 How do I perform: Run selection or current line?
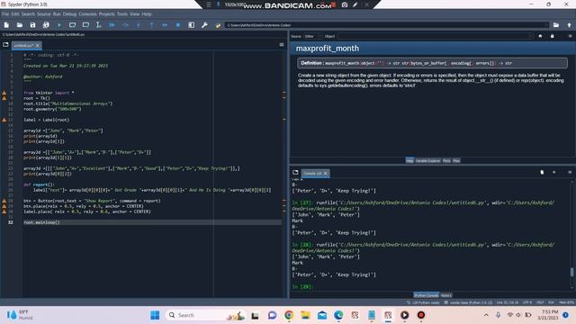98,25
